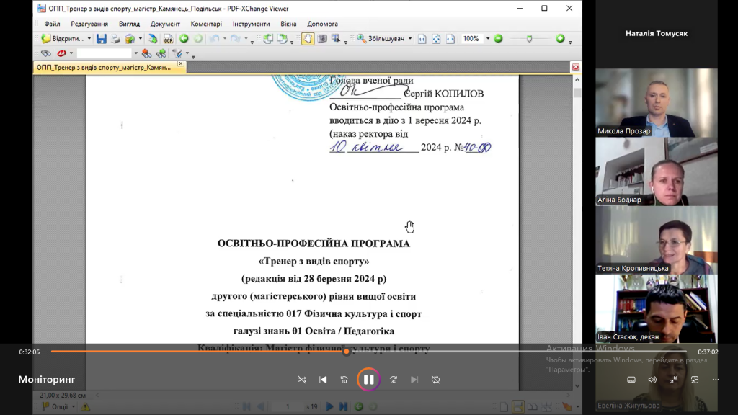Click the search text field in toolbar
Image resolution: width=738 pixels, height=415 pixels.
(105, 53)
